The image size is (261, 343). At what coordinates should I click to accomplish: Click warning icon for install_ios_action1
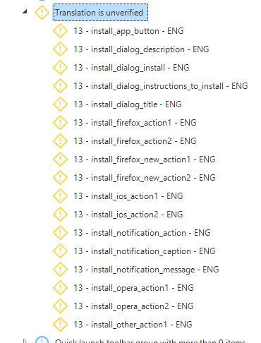coord(60,196)
